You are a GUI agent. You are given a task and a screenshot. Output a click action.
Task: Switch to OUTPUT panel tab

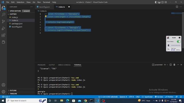coord(52,65)
